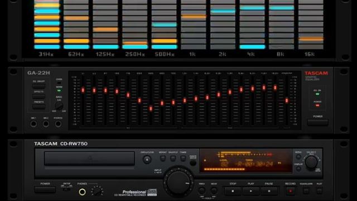Flip the small switch next to Phones
This screenshot has width=357, height=201.
point(66,189)
